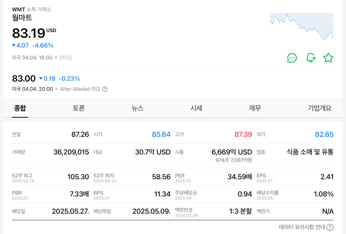This screenshot has height=234, width=346.
Task: Click the 주당배당금 value 0.94
Action: 245,194
